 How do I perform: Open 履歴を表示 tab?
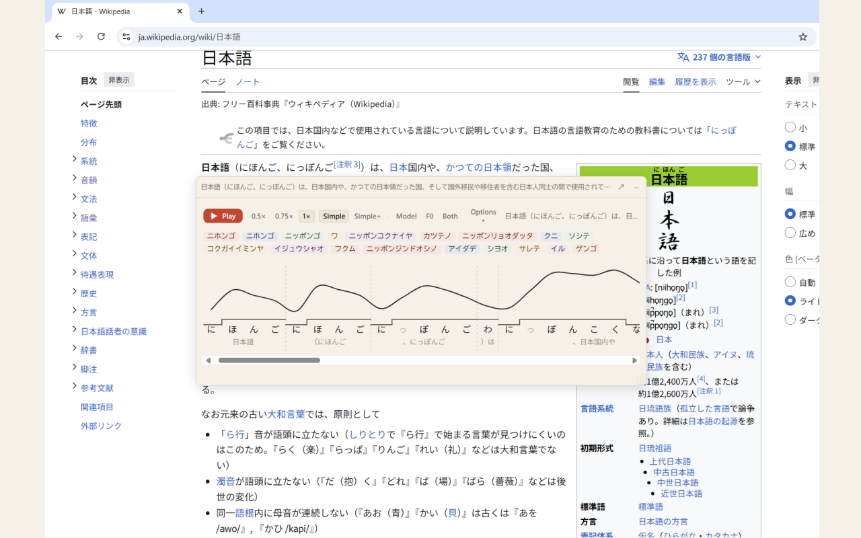(x=696, y=81)
